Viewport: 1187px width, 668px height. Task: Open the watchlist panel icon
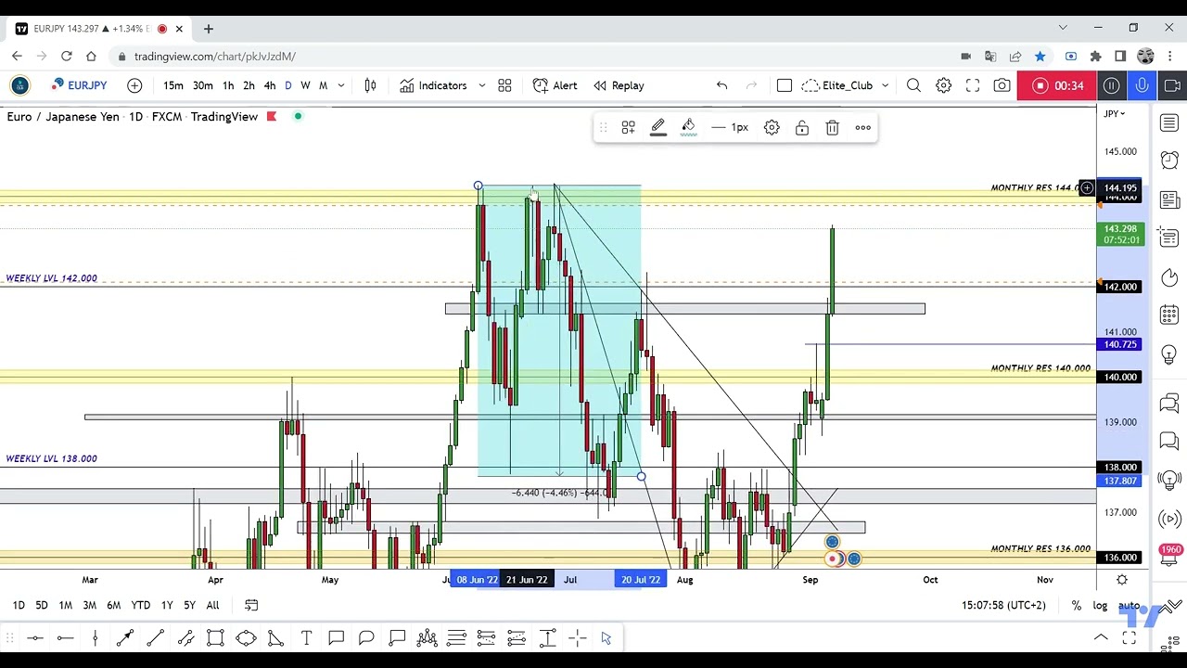pos(1169,123)
